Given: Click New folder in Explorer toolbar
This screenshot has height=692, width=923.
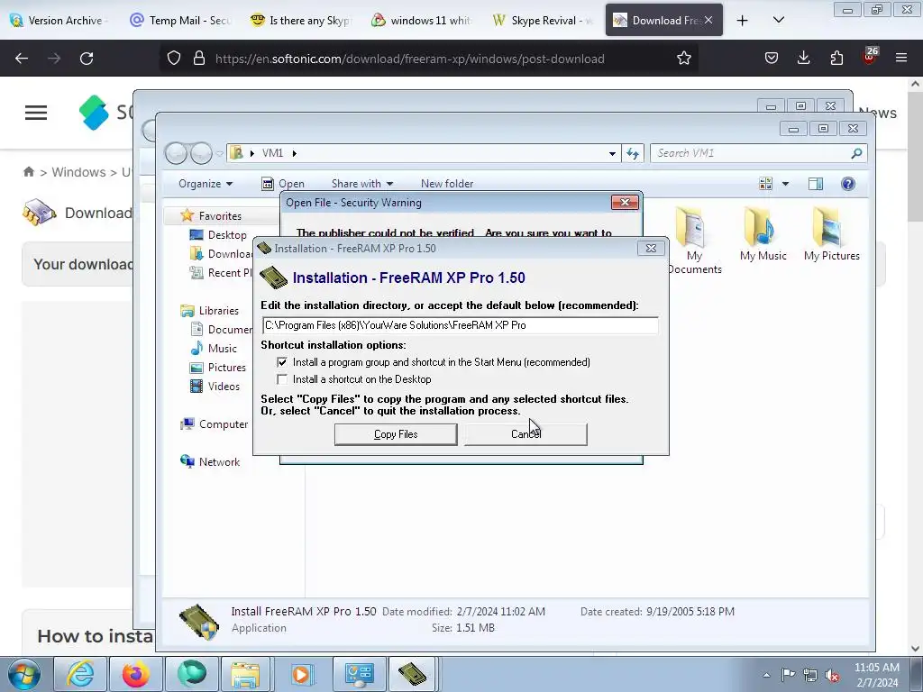Looking at the screenshot, I should tap(447, 184).
